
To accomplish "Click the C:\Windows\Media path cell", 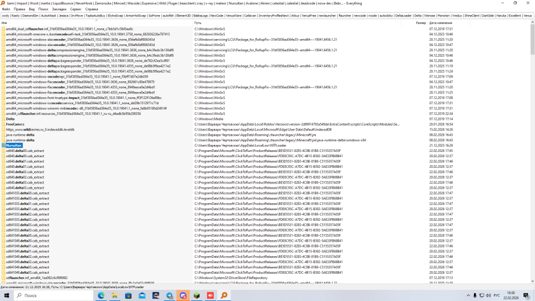I will click(x=209, y=119).
